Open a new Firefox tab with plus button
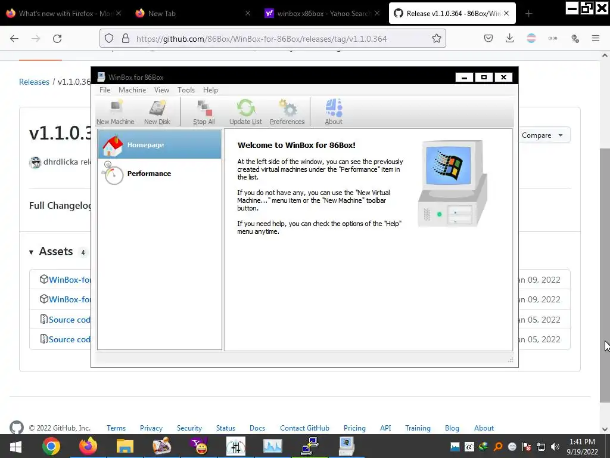Image resolution: width=610 pixels, height=458 pixels. 528,14
